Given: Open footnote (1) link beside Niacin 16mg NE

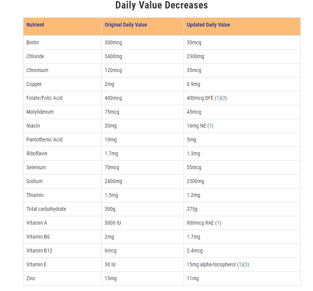Looking at the screenshot, I should [210, 126].
